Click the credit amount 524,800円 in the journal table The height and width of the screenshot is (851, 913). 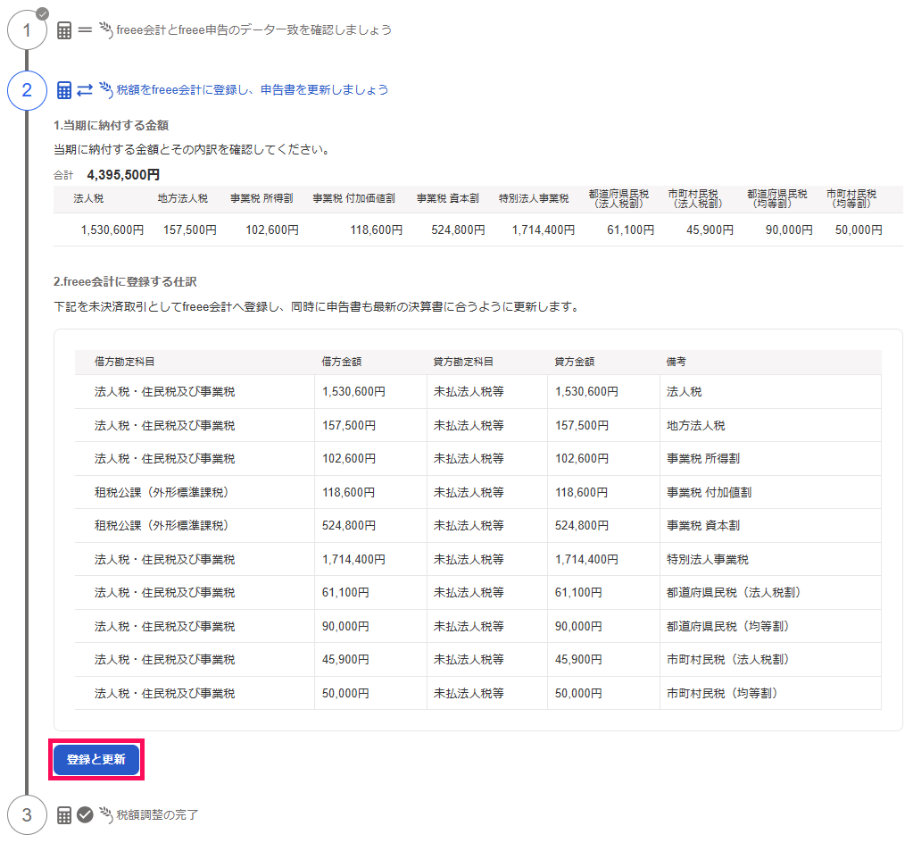(x=582, y=526)
